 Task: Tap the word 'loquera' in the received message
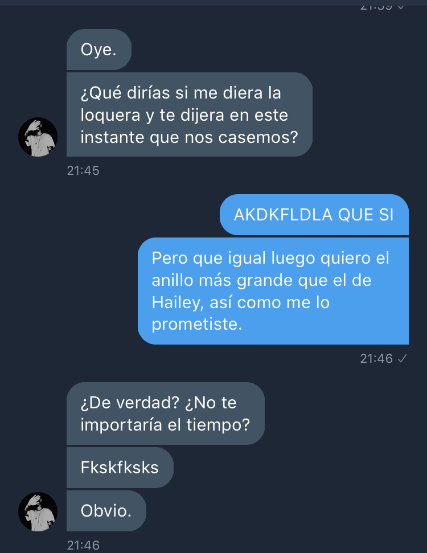[110, 116]
